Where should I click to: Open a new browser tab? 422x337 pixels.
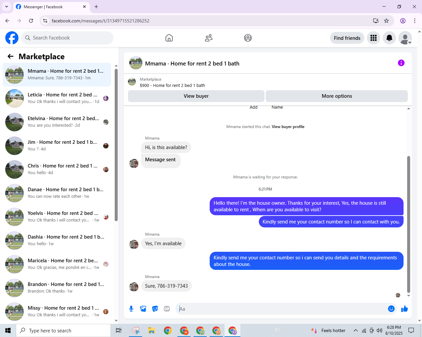[x=96, y=7]
